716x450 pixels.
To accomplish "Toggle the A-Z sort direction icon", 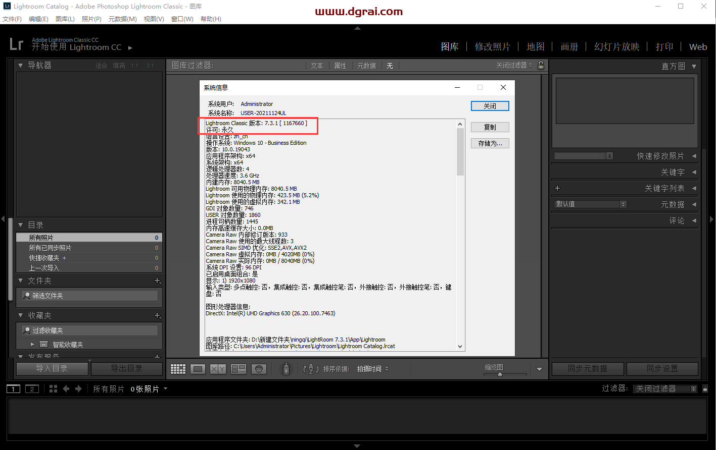I will tap(311, 369).
